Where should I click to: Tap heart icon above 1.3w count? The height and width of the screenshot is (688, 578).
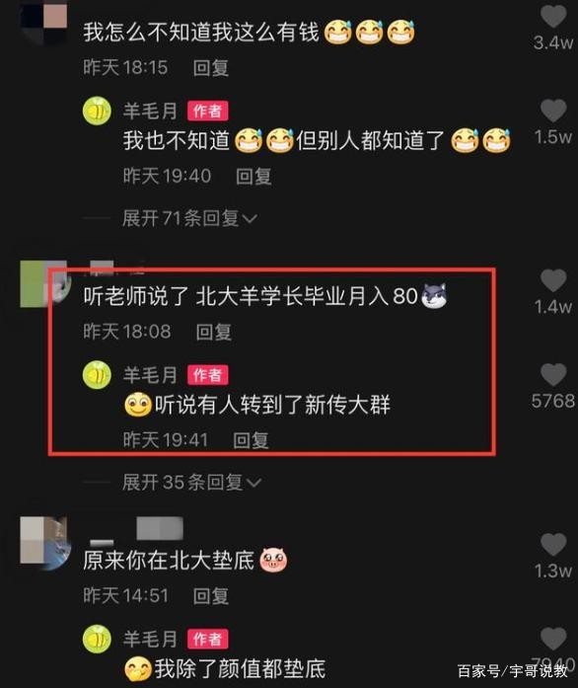coord(553,545)
